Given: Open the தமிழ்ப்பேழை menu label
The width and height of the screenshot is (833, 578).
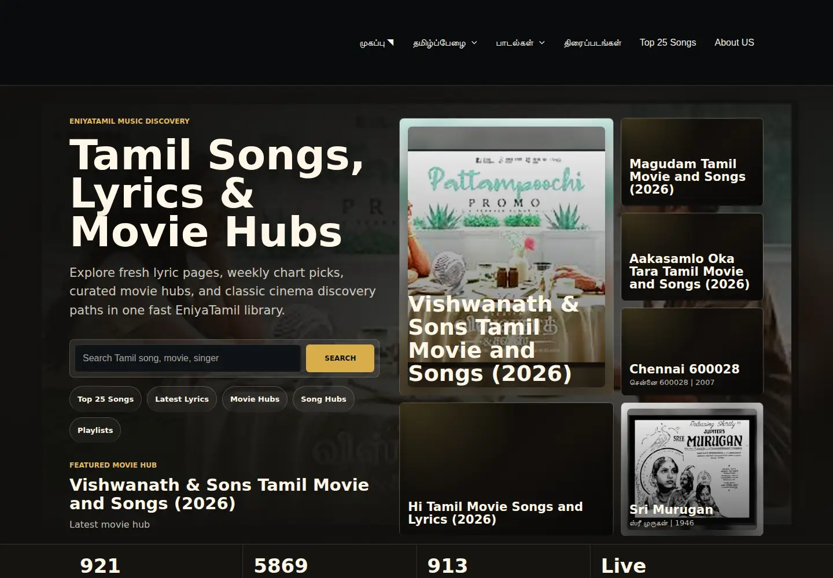Looking at the screenshot, I should click(439, 43).
